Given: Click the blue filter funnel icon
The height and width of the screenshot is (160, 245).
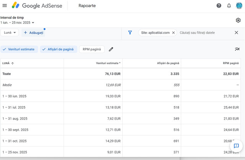Looking at the screenshot, I should point(130,33).
